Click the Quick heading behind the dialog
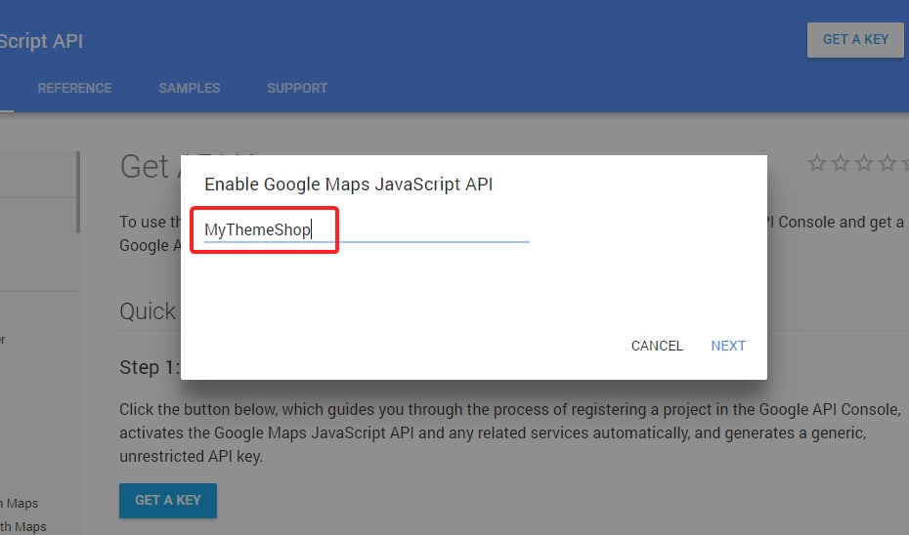 pyautogui.click(x=148, y=311)
